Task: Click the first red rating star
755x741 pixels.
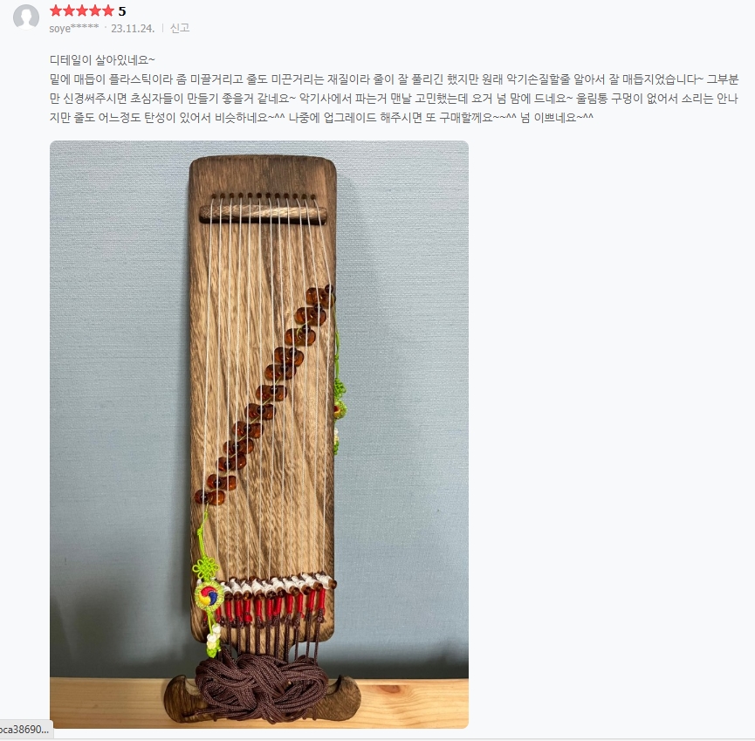Action: coord(56,10)
